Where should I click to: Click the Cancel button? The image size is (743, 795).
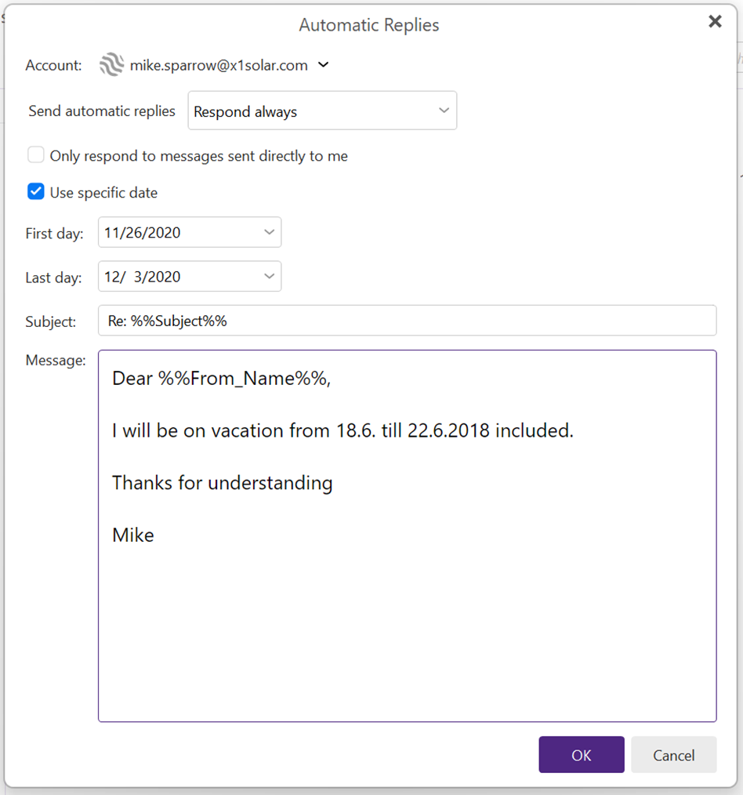(x=673, y=754)
